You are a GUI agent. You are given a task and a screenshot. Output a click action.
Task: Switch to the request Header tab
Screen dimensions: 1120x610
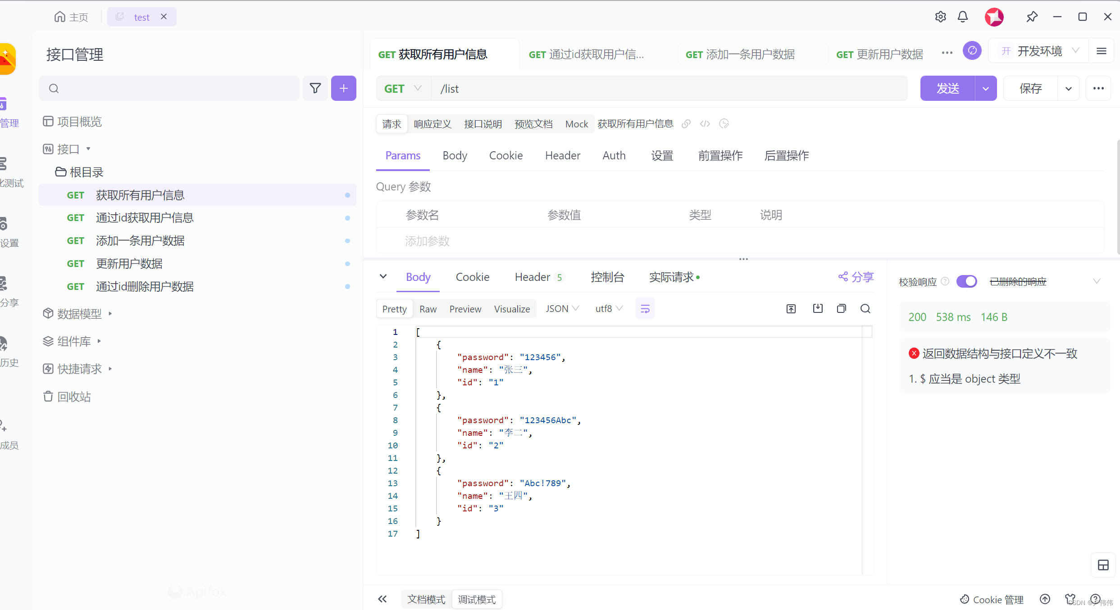[x=563, y=156]
